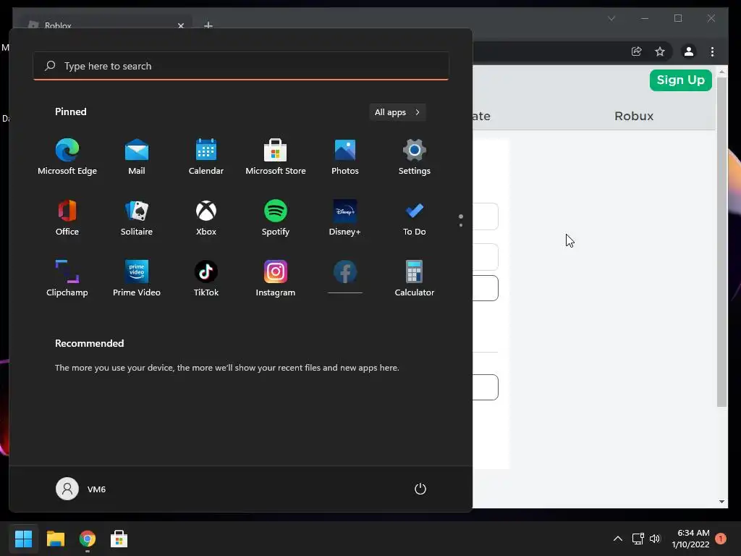The width and height of the screenshot is (741, 556).
Task: Select the Robux tab on Roblox page
Action: pyautogui.click(x=634, y=116)
